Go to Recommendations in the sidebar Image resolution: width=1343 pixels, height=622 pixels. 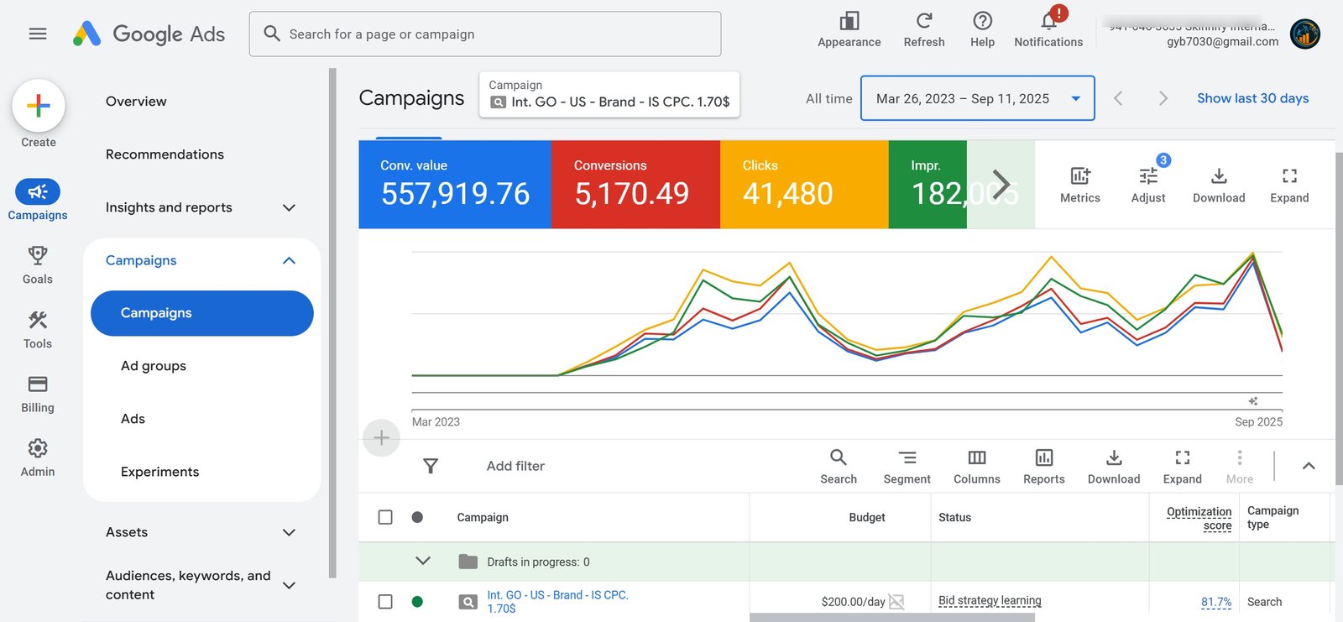pyautogui.click(x=165, y=154)
